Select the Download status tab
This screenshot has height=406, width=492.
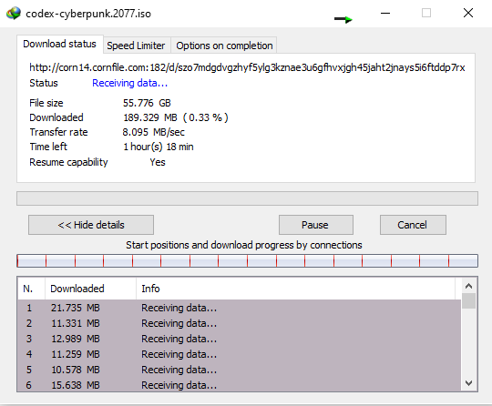click(59, 45)
